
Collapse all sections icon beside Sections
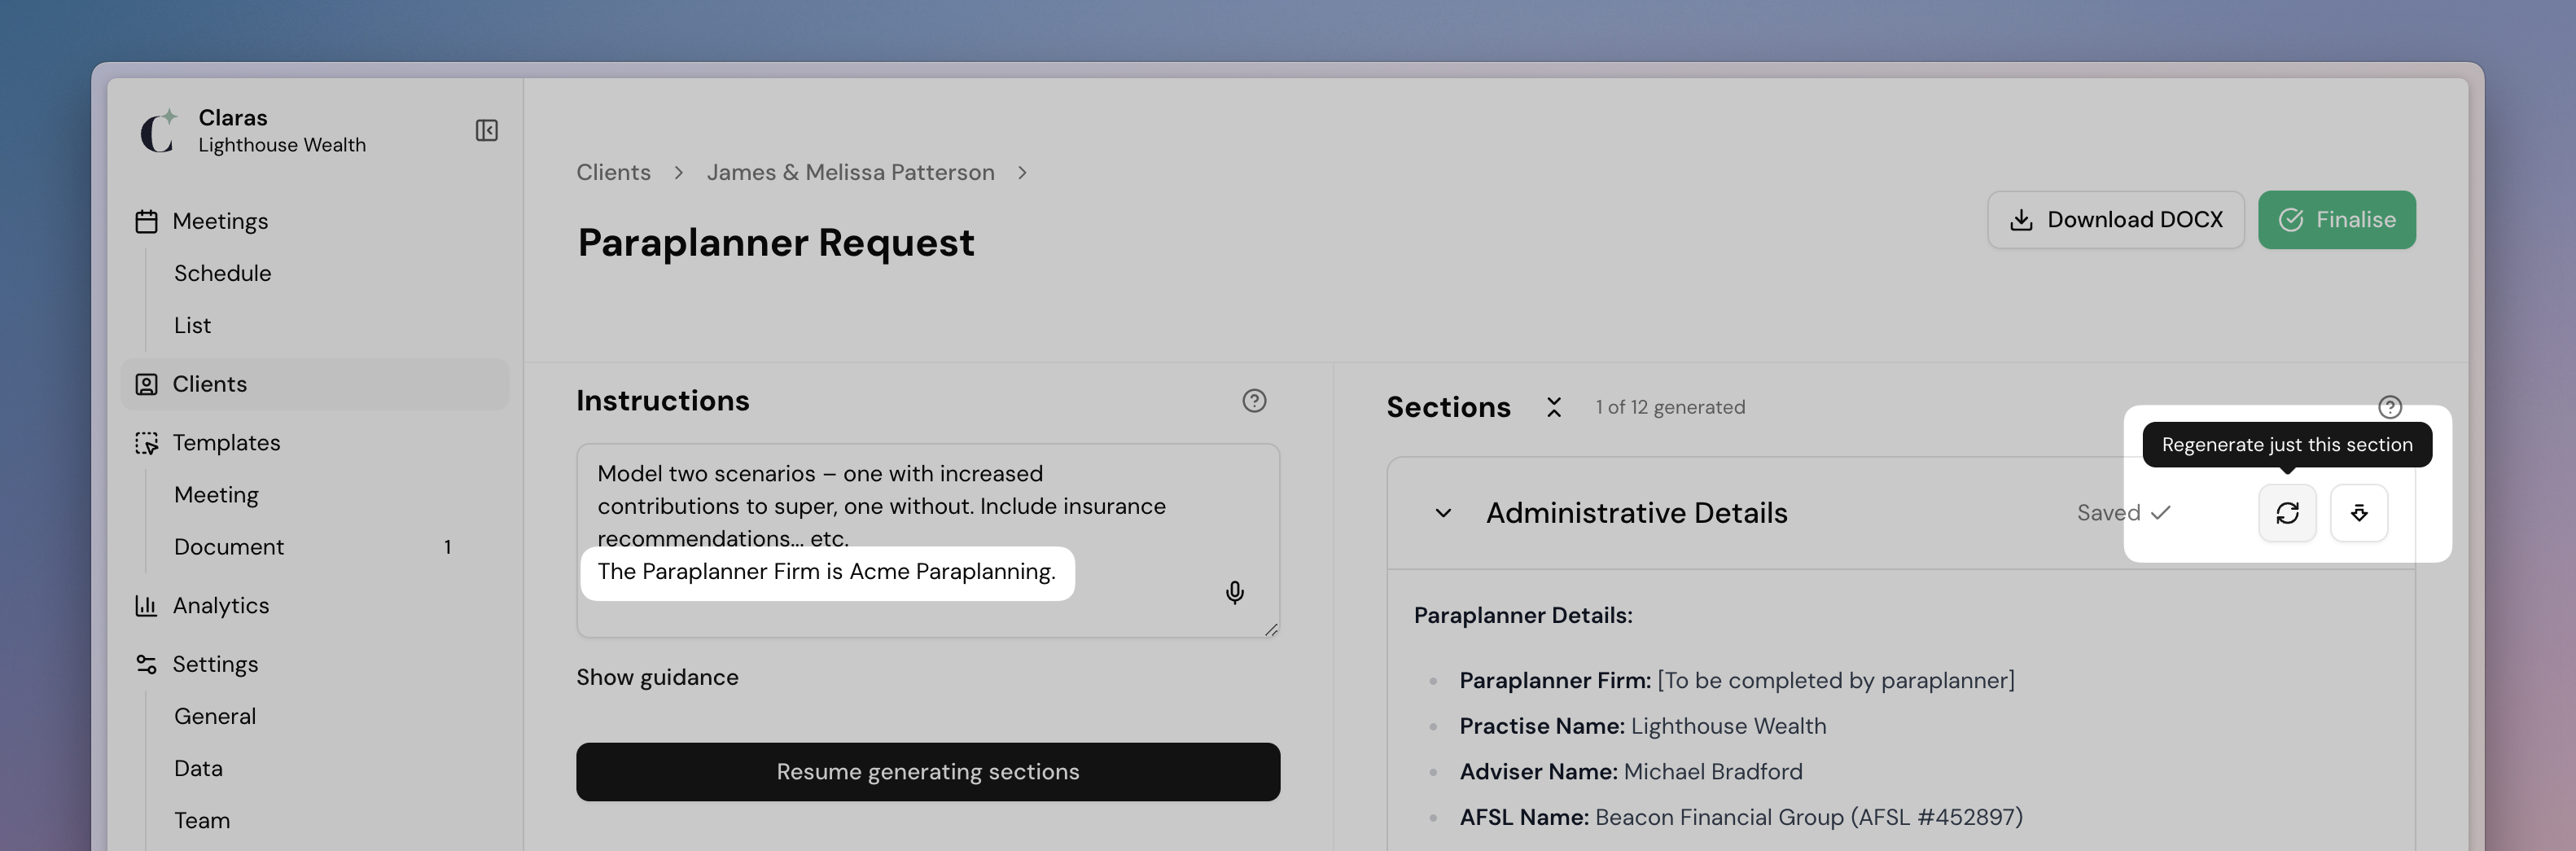coord(1553,407)
